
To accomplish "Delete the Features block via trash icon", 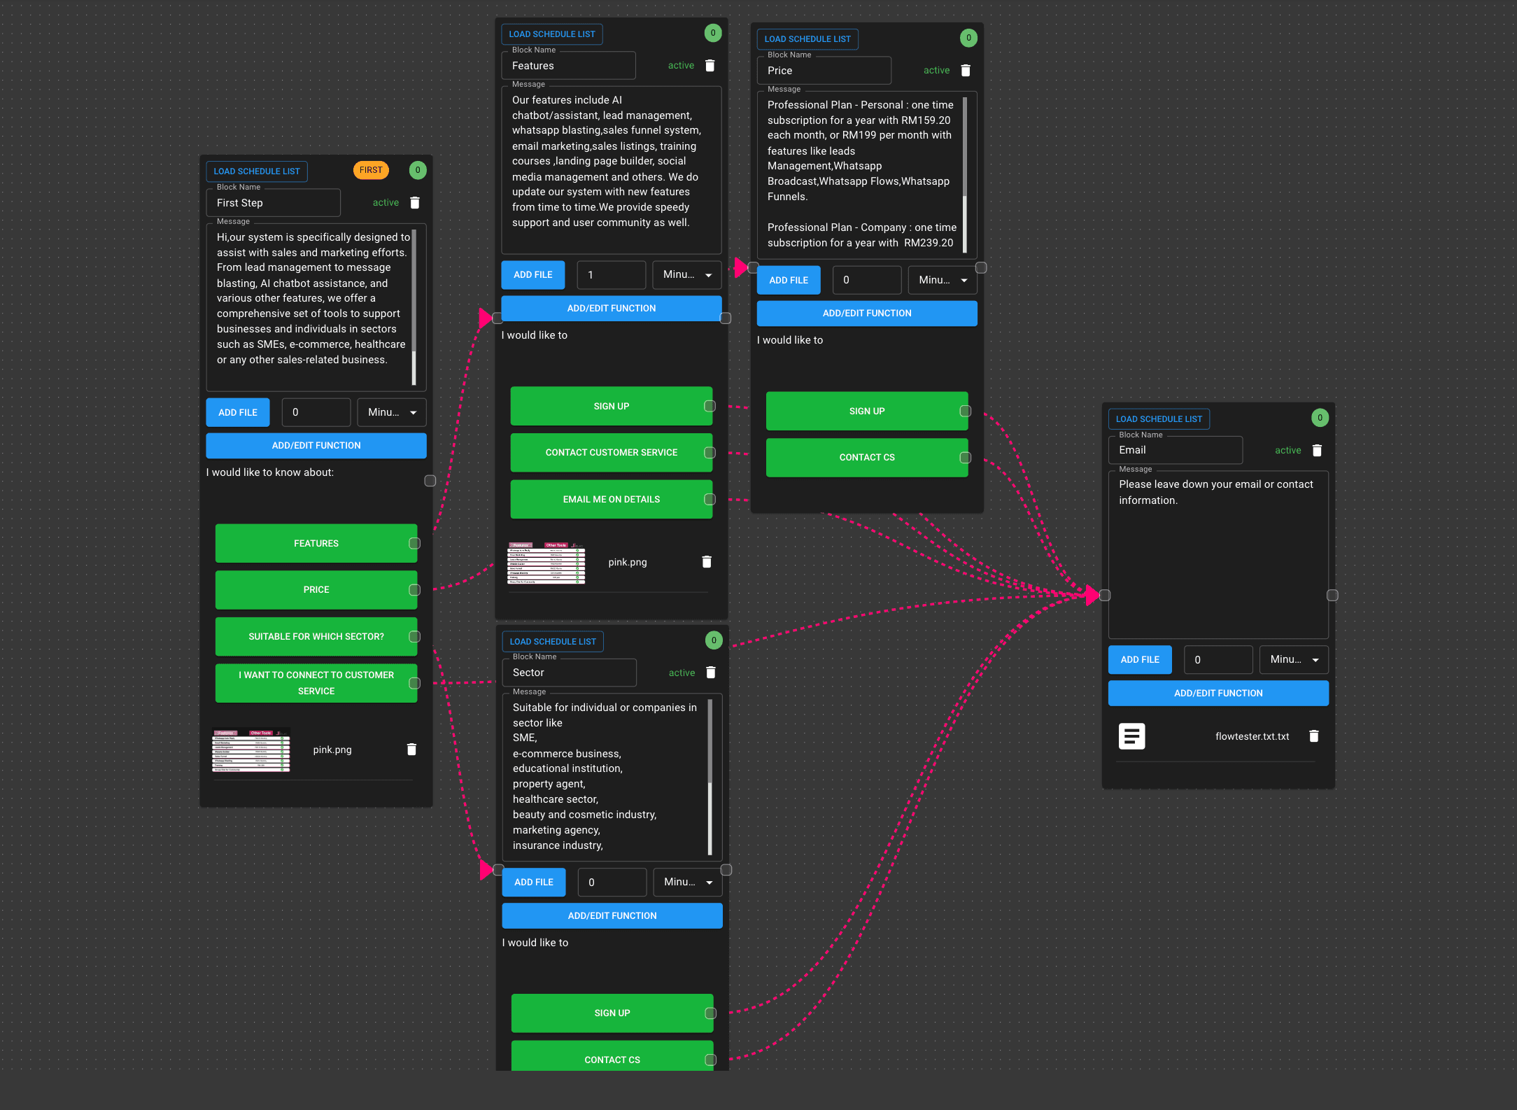I will [710, 66].
